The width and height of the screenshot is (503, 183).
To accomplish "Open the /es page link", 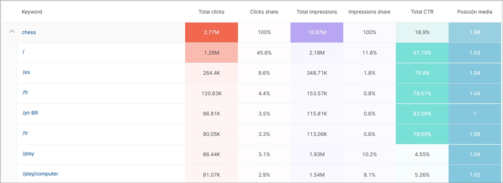I will click(x=26, y=72).
